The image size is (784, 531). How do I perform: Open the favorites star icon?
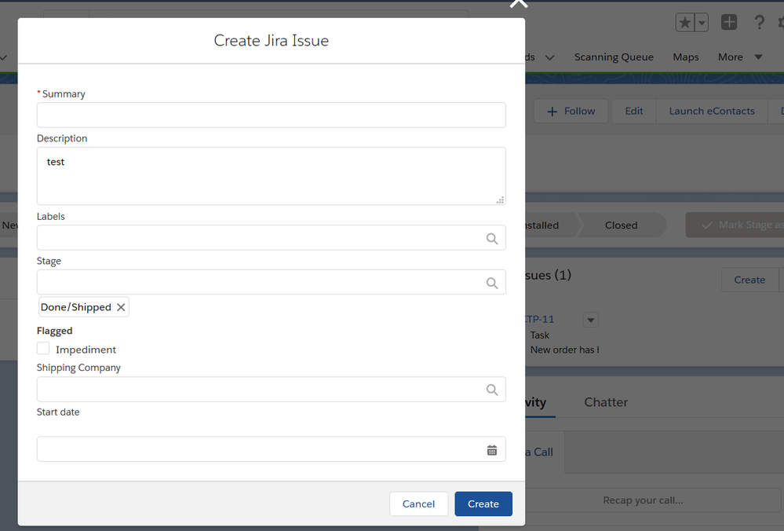[x=685, y=22]
